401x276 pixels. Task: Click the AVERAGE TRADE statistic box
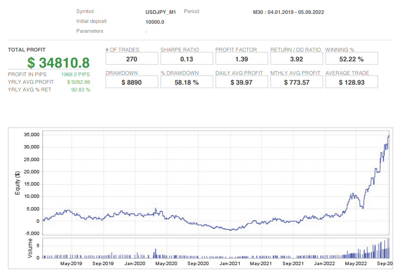point(352,82)
